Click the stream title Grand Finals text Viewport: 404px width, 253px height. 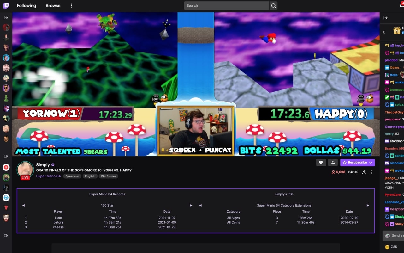point(84,170)
